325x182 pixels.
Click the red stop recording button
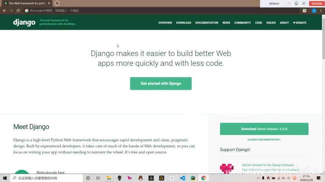click(x=316, y=3)
